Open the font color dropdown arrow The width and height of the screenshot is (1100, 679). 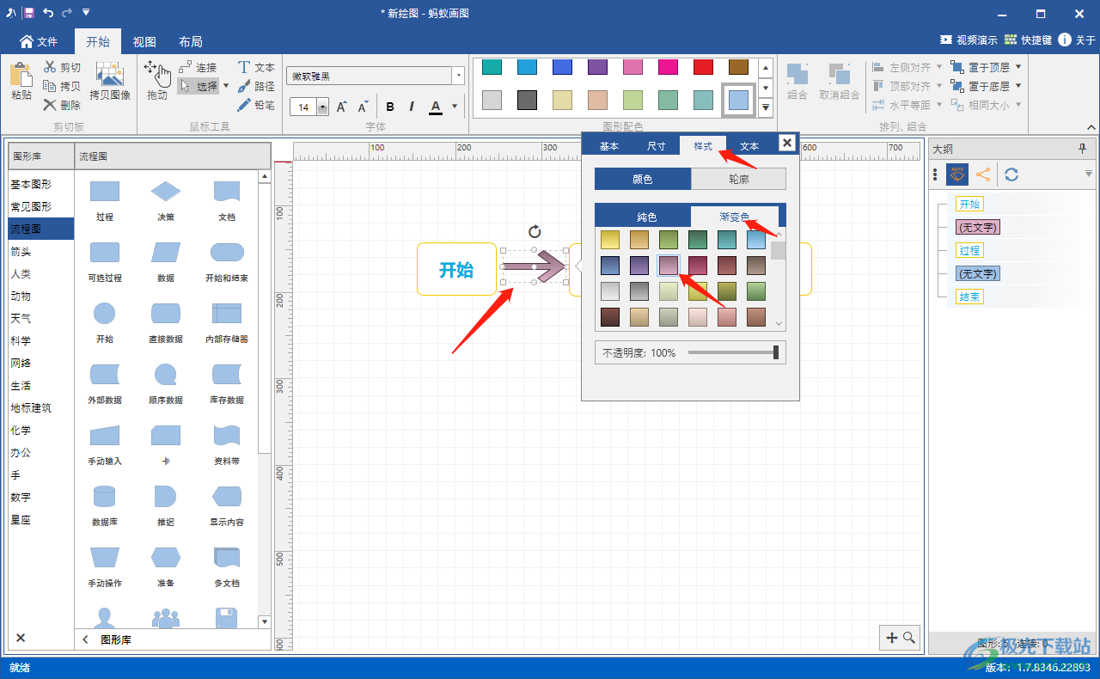[454, 107]
